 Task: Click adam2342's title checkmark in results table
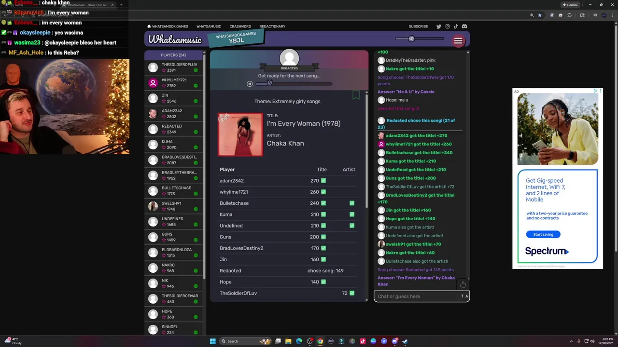(x=323, y=181)
